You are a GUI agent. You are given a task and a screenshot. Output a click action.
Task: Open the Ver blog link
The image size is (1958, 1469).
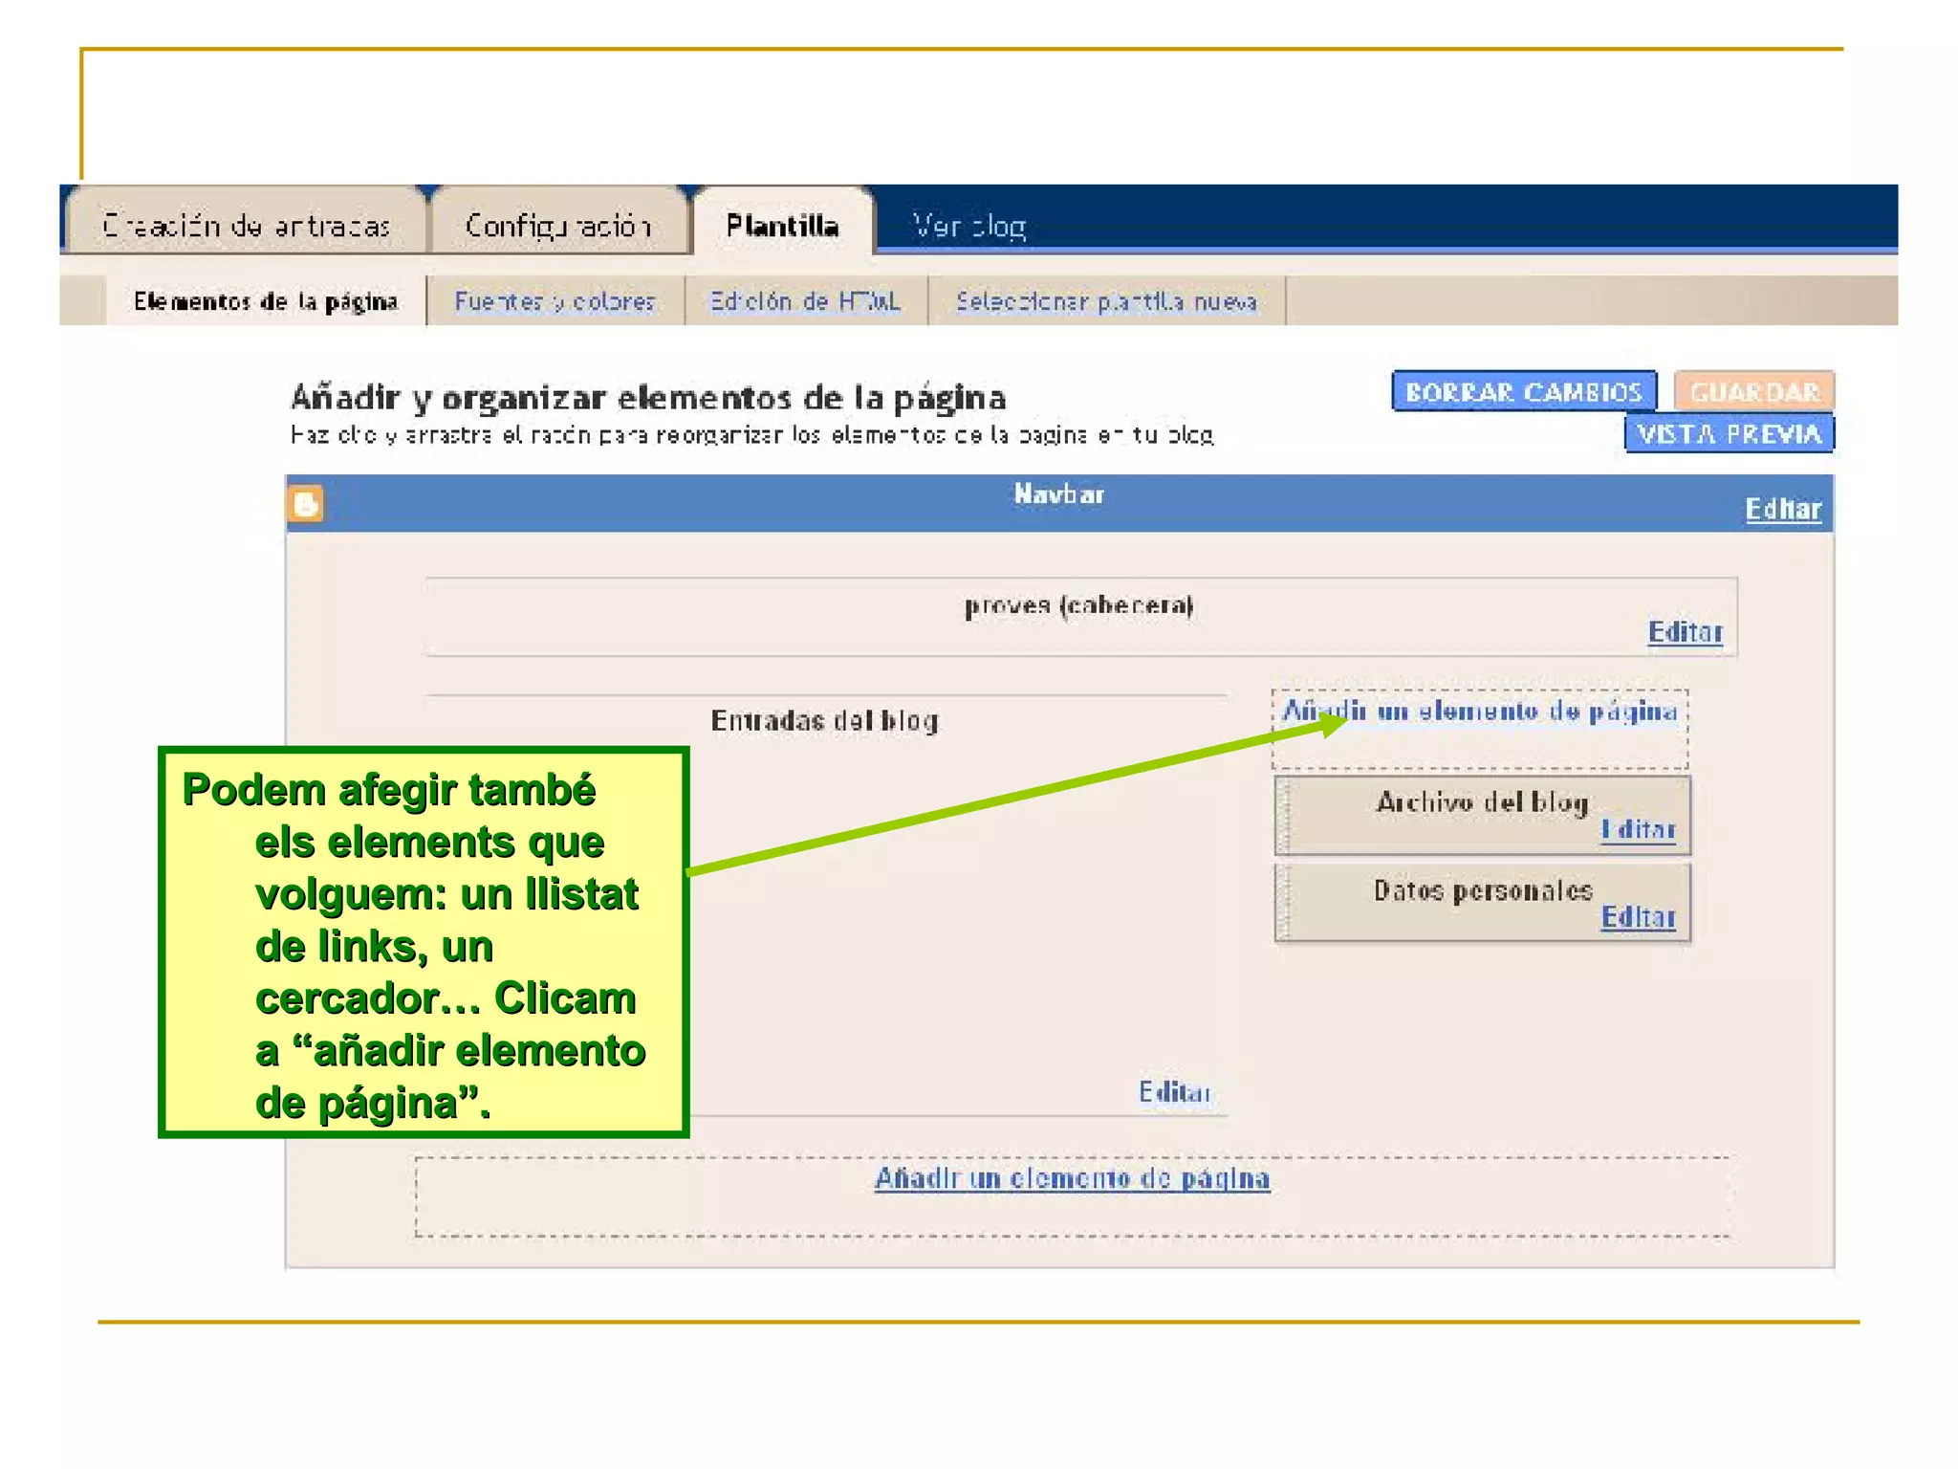click(x=968, y=227)
